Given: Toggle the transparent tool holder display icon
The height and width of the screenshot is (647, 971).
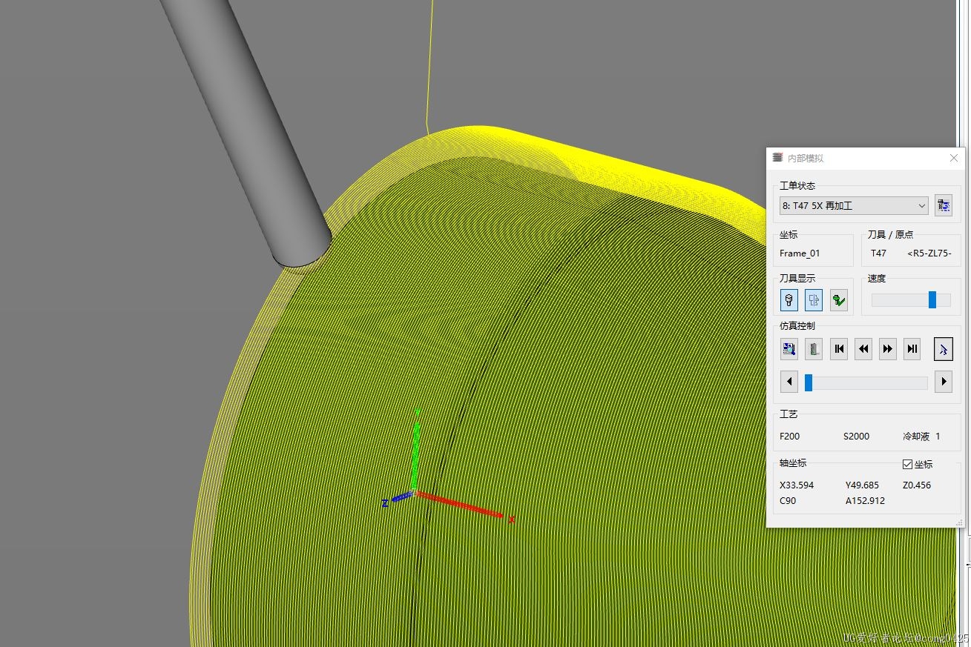Looking at the screenshot, I should pyautogui.click(x=814, y=300).
